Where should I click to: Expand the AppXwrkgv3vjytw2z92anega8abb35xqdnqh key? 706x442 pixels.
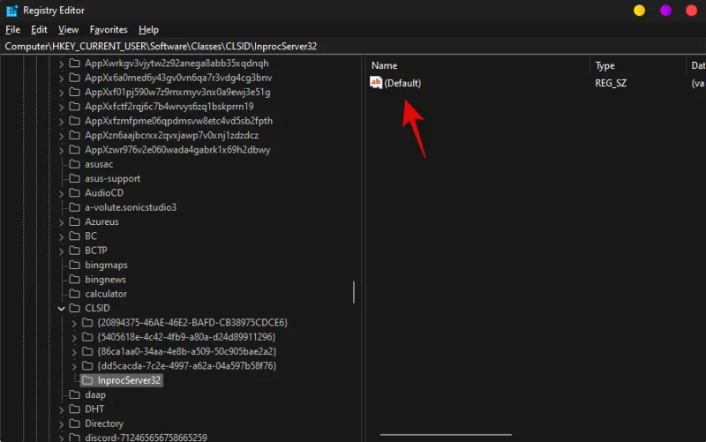pos(61,64)
